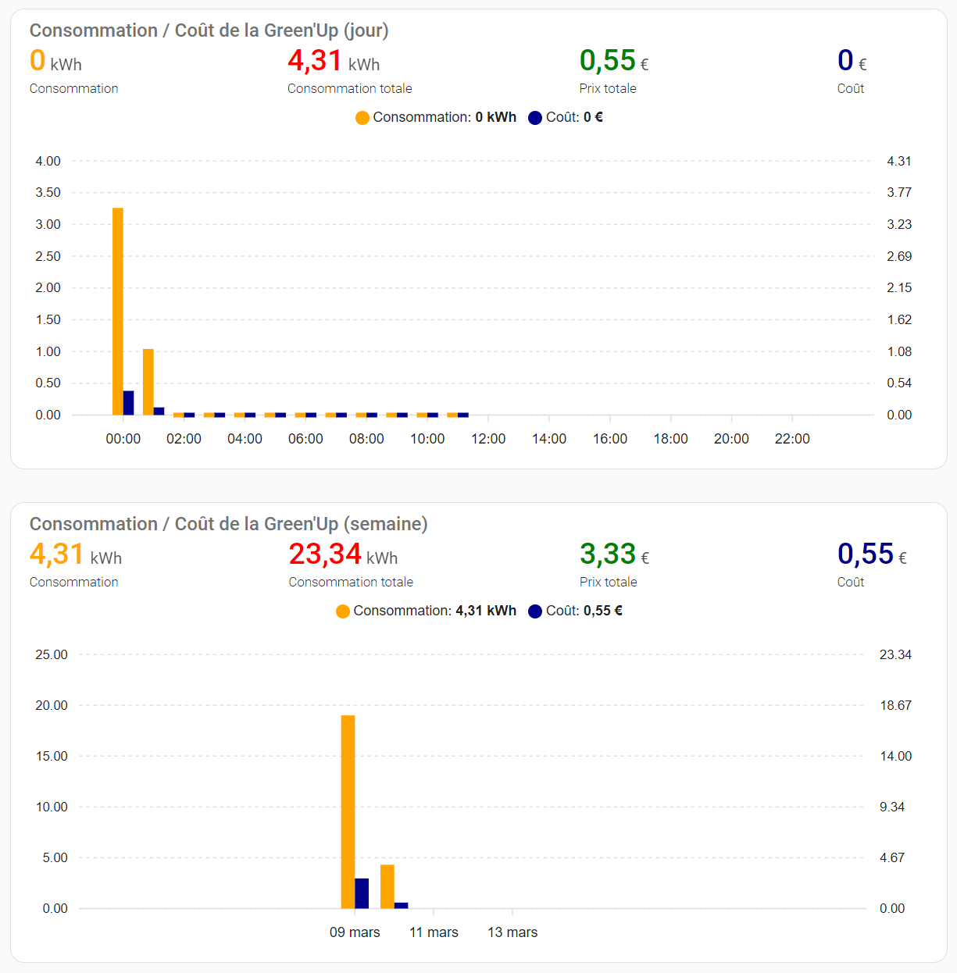
Task: Click the '3.77' right axis label
Action: (899, 193)
